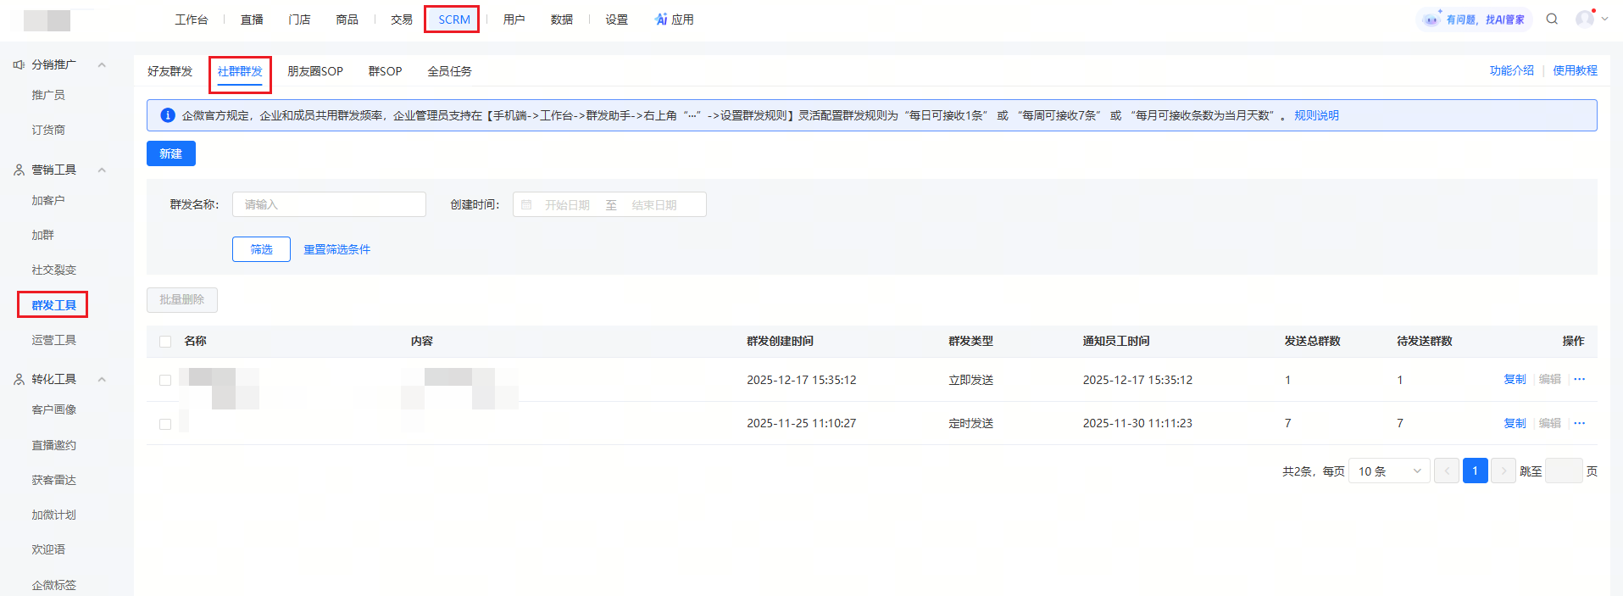Open the user avatar account menu
Viewport: 1623px width, 596px height.
[x=1592, y=19]
